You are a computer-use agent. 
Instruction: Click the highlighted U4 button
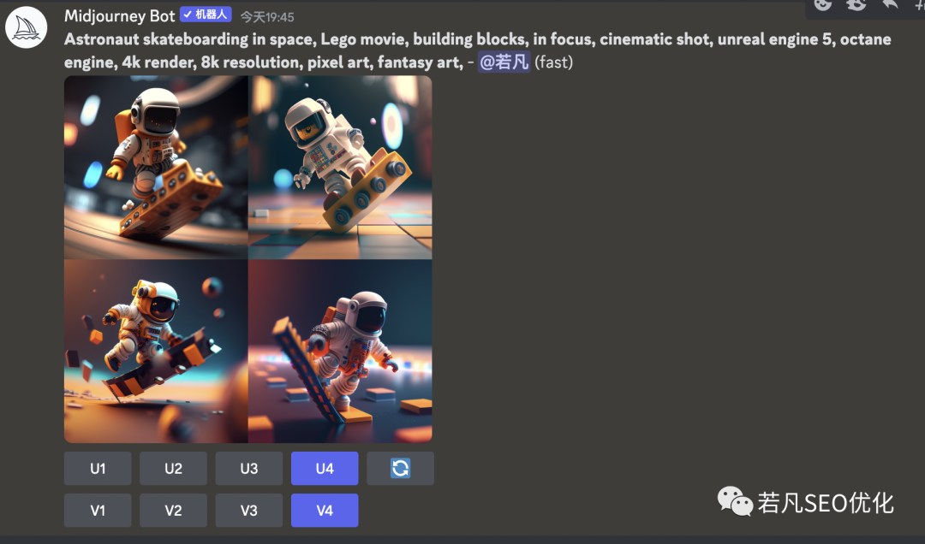coord(325,468)
